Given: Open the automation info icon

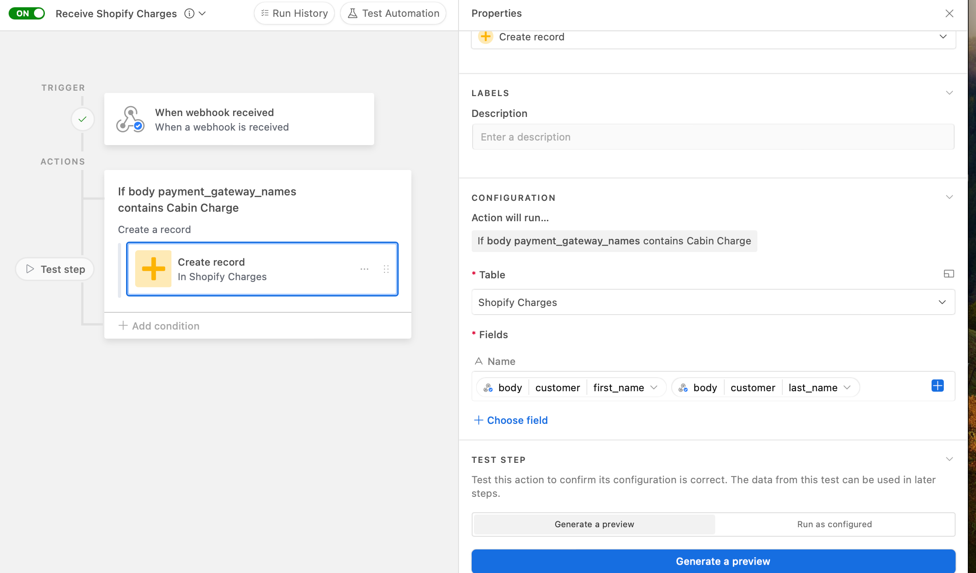Looking at the screenshot, I should click(x=189, y=14).
